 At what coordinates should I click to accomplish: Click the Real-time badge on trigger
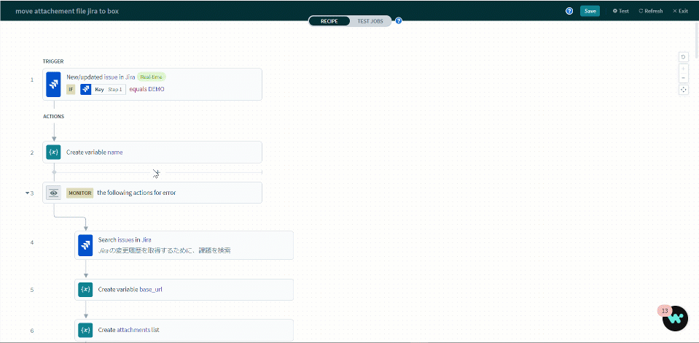[152, 77]
